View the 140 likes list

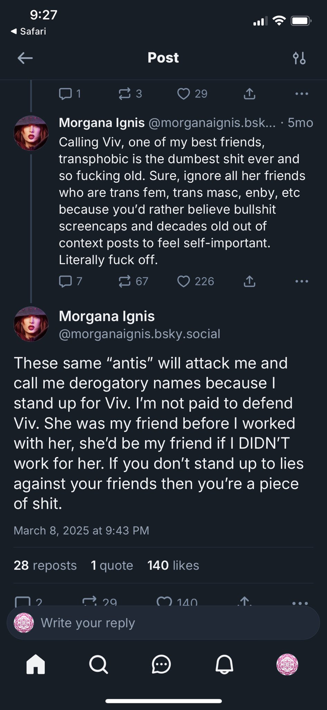[x=173, y=565]
